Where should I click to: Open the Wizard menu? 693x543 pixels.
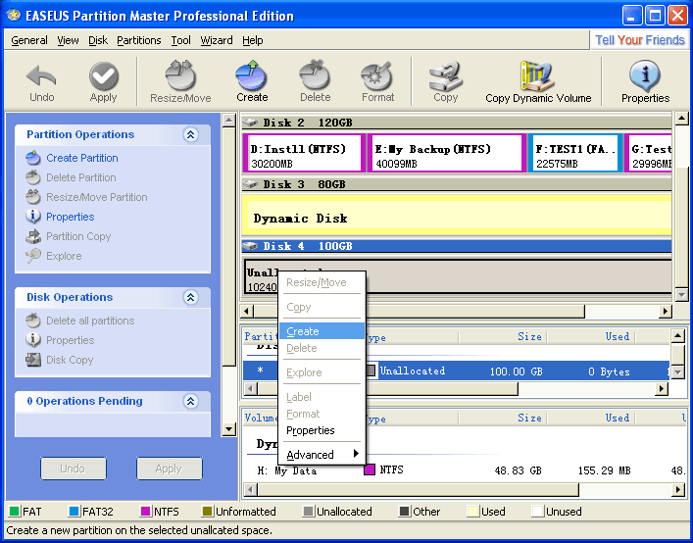(x=216, y=40)
